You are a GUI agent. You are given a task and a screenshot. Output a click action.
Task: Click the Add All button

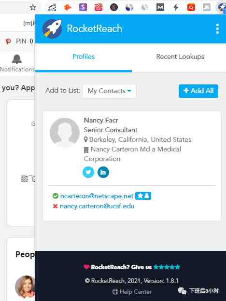tap(198, 91)
